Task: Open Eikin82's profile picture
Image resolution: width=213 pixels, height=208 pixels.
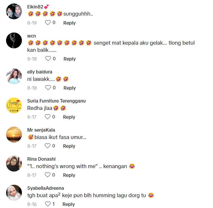Action: tap(14, 11)
